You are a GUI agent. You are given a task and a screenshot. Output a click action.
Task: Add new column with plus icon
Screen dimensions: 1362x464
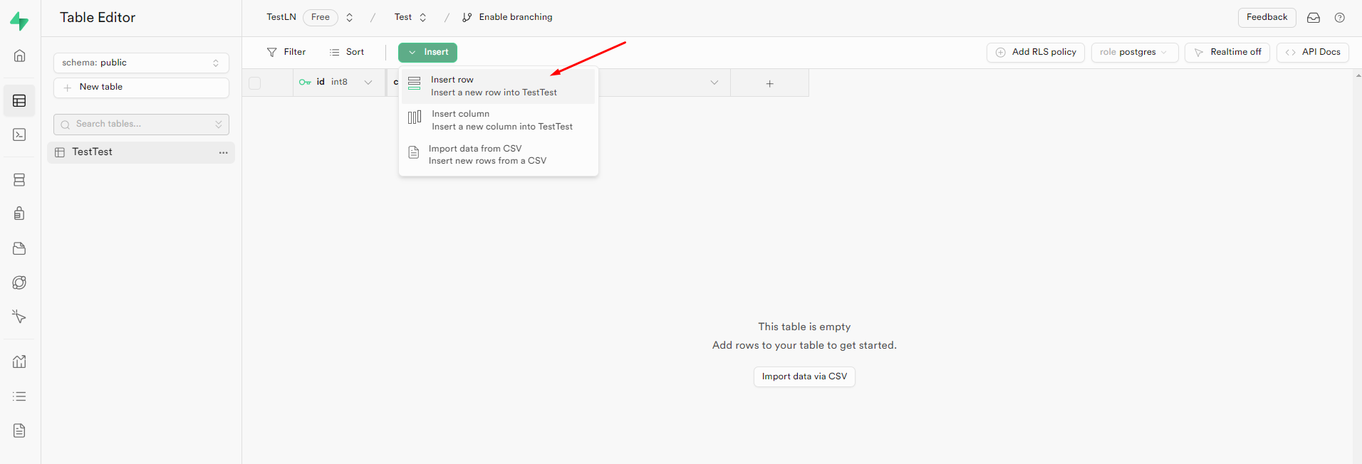[x=769, y=83]
